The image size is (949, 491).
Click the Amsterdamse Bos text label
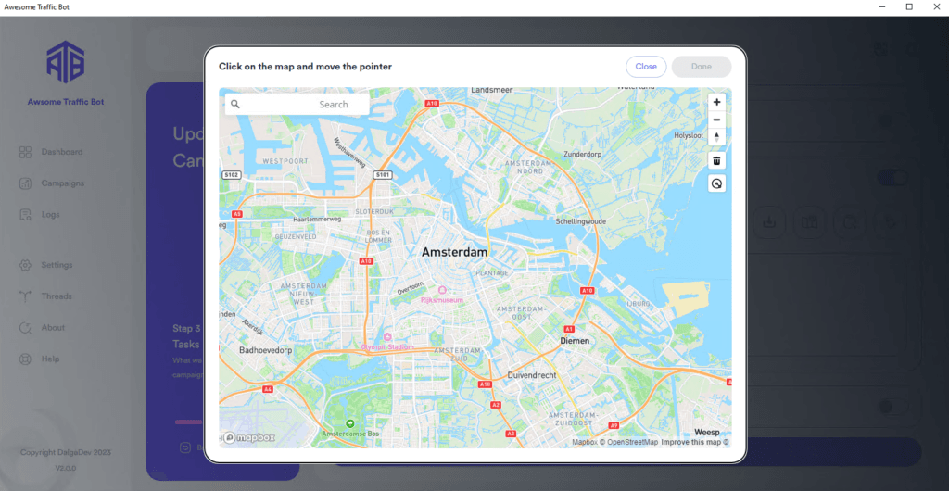pyautogui.click(x=349, y=434)
